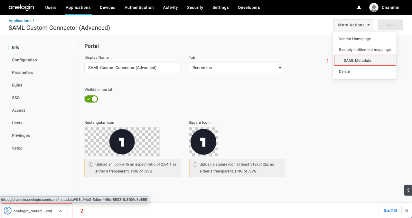Close the downloads bar
Screen dimensions: 412x218
point(407,211)
